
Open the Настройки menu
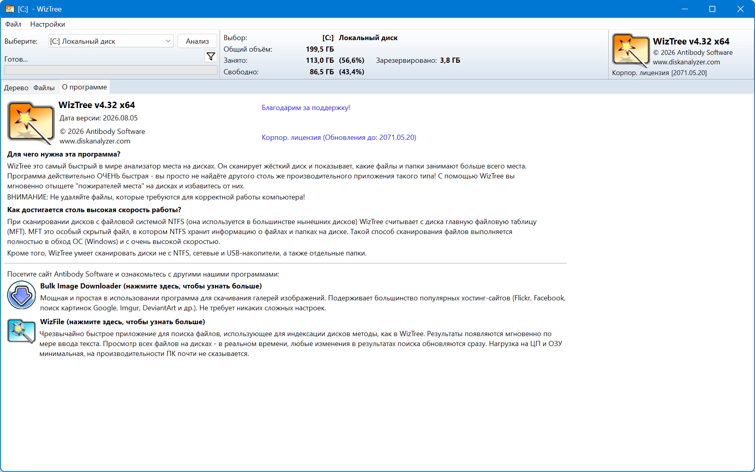48,24
